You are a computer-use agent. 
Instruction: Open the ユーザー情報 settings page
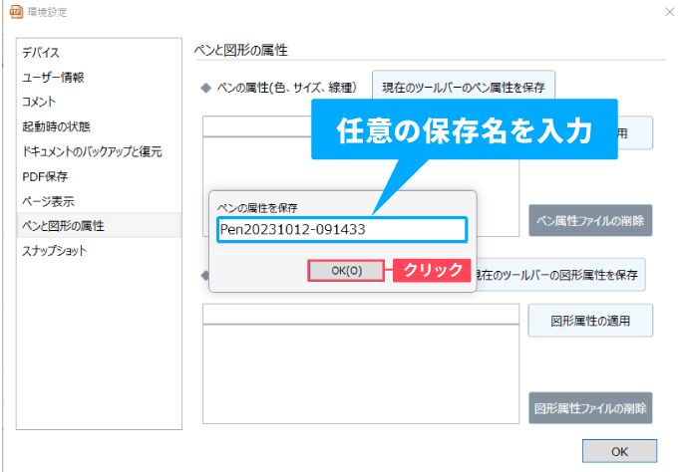[53, 77]
